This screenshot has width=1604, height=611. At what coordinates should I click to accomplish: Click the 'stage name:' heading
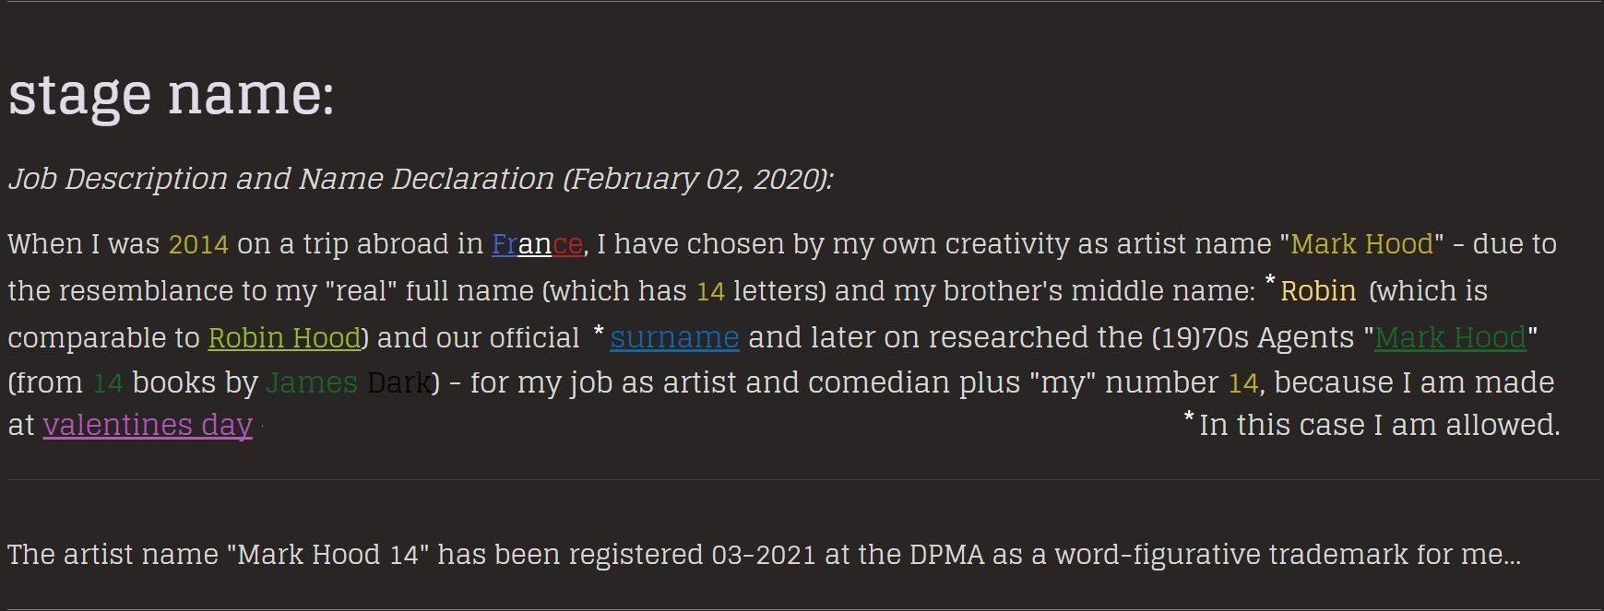[171, 94]
